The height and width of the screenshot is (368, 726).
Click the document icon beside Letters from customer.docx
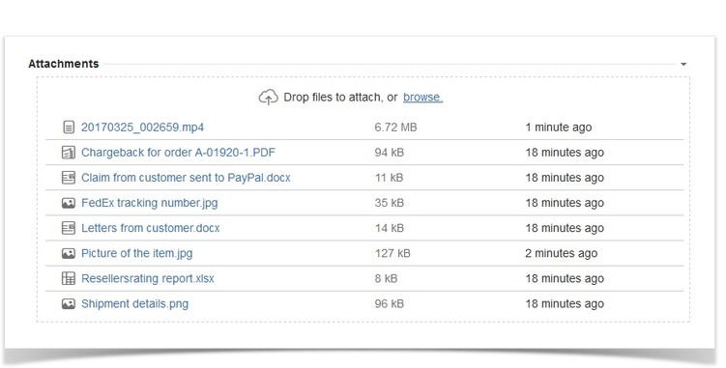(69, 228)
